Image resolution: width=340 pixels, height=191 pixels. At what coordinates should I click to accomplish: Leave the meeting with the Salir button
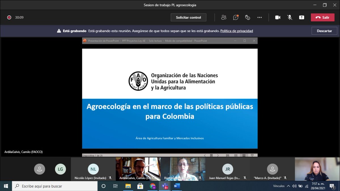pos(322,17)
